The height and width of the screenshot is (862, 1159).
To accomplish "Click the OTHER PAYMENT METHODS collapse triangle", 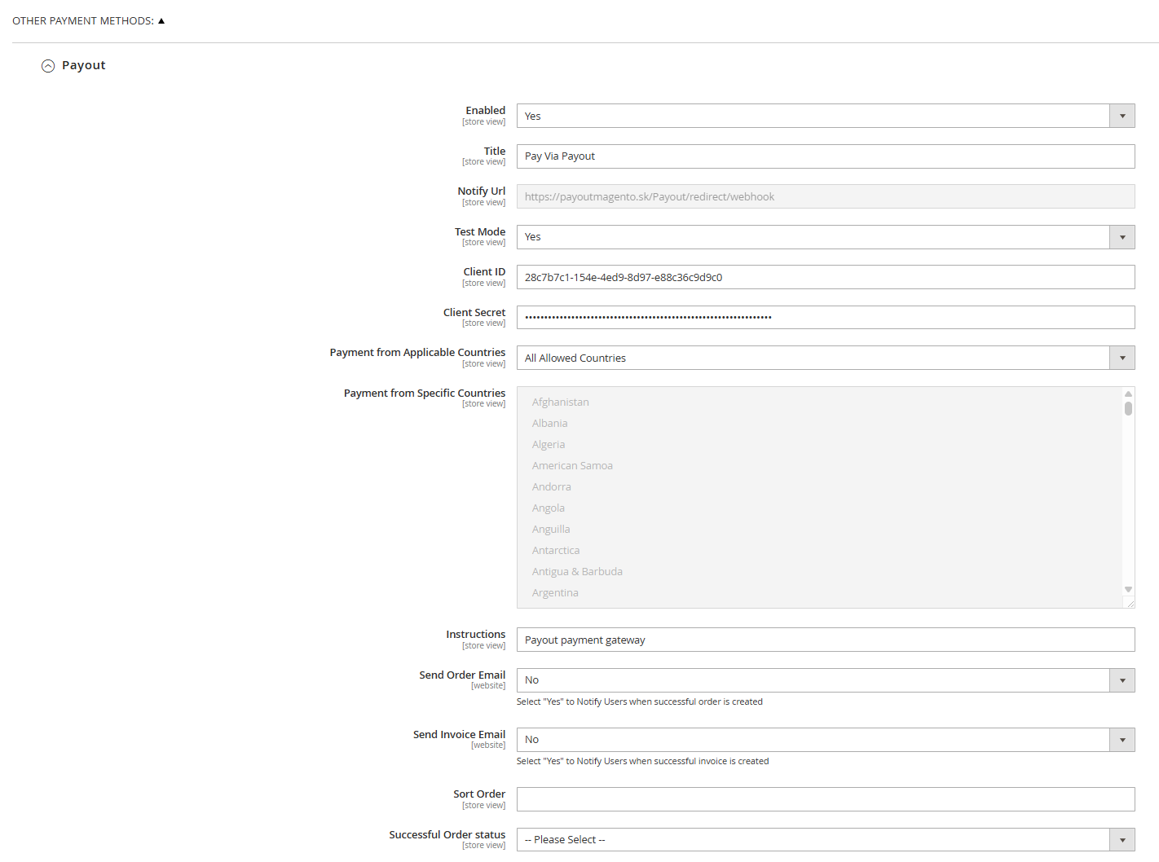I will (x=161, y=20).
